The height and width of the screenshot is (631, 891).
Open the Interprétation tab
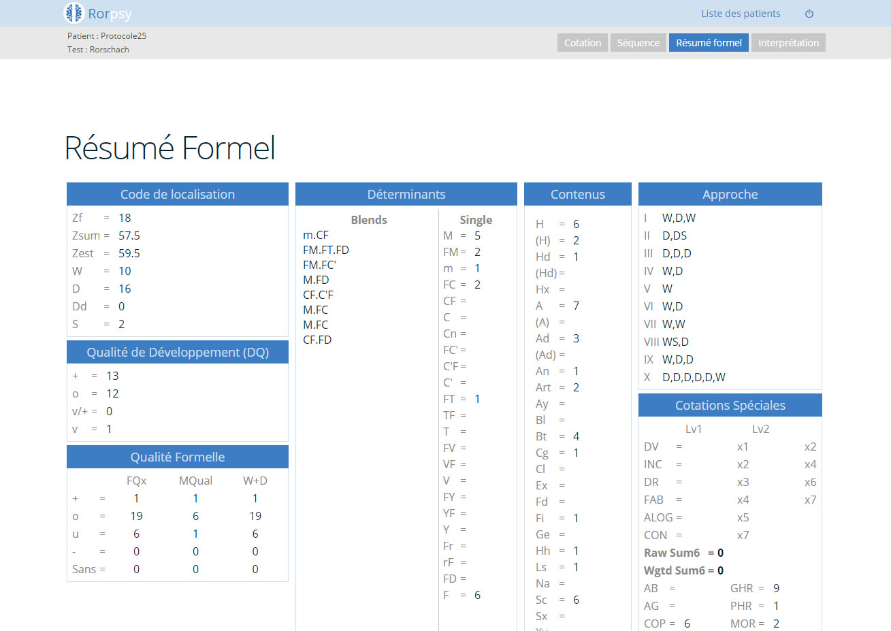(788, 43)
